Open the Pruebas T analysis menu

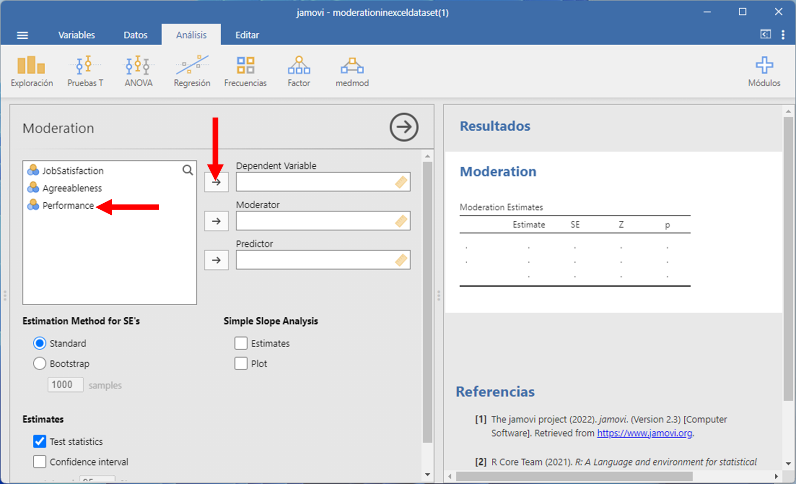[x=85, y=71]
